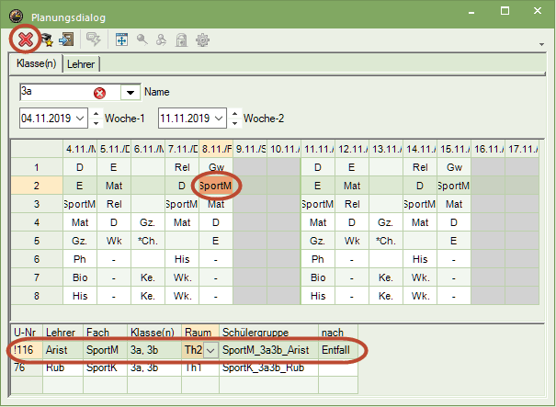Screen dimensions: 556x407
Task: Click the padlock toolbar icon
Action: pos(182,40)
